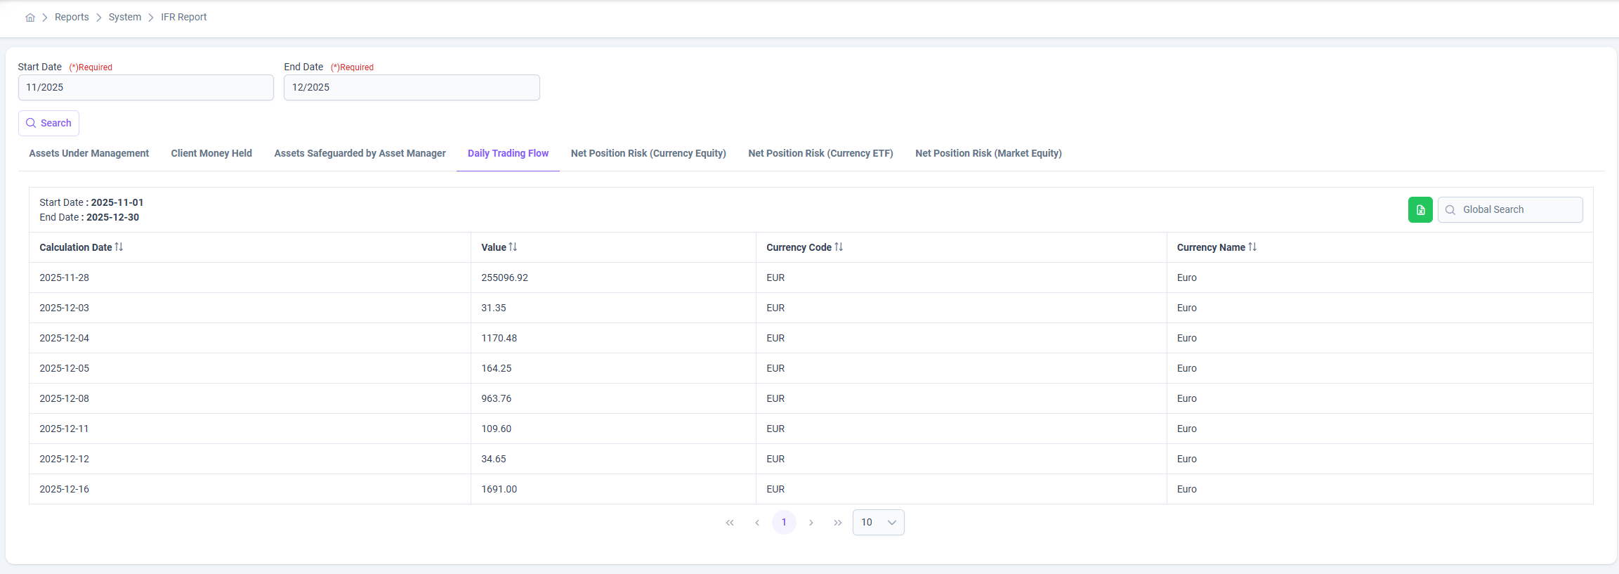Export table with green Excel icon
This screenshot has height=574, width=1619.
(1420, 209)
